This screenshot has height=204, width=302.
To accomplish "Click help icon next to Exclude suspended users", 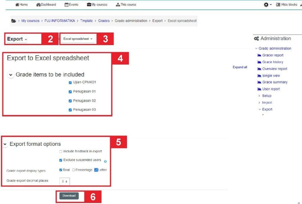I will tap(105, 161).
